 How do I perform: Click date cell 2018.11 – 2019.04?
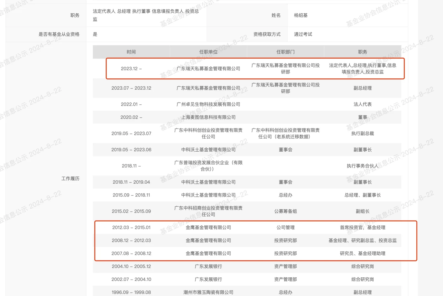point(131,182)
